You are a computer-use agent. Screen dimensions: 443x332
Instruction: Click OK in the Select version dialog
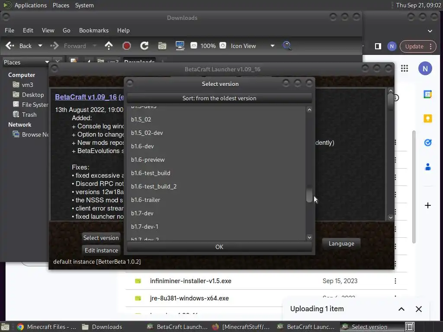(x=219, y=247)
